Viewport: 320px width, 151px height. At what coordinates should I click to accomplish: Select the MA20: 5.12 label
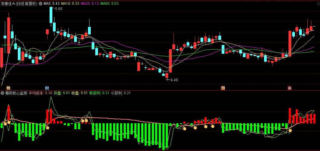click(x=90, y=3)
